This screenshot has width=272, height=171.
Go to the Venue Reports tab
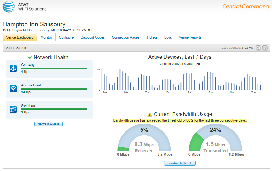[x=190, y=37]
